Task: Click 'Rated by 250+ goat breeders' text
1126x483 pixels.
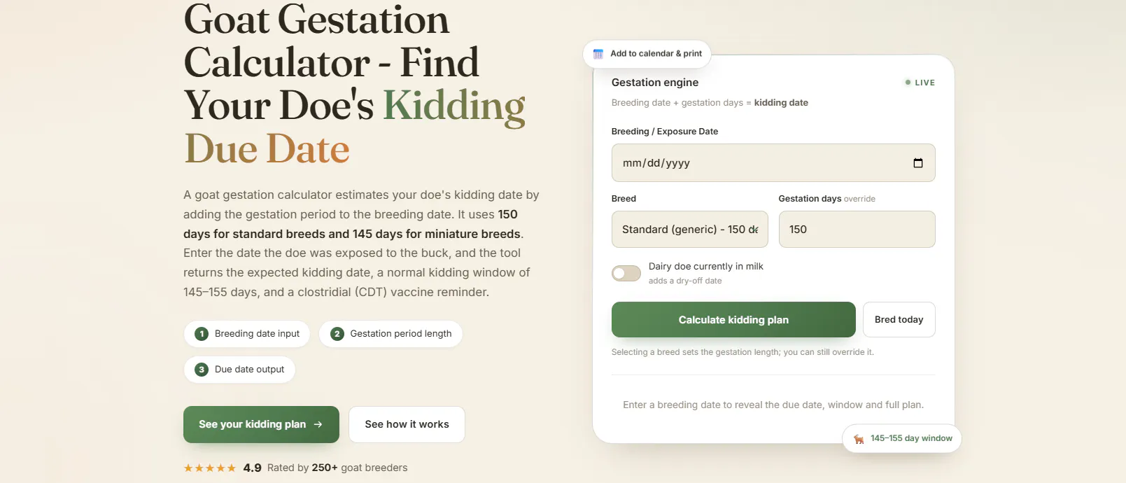Action: tap(337, 468)
